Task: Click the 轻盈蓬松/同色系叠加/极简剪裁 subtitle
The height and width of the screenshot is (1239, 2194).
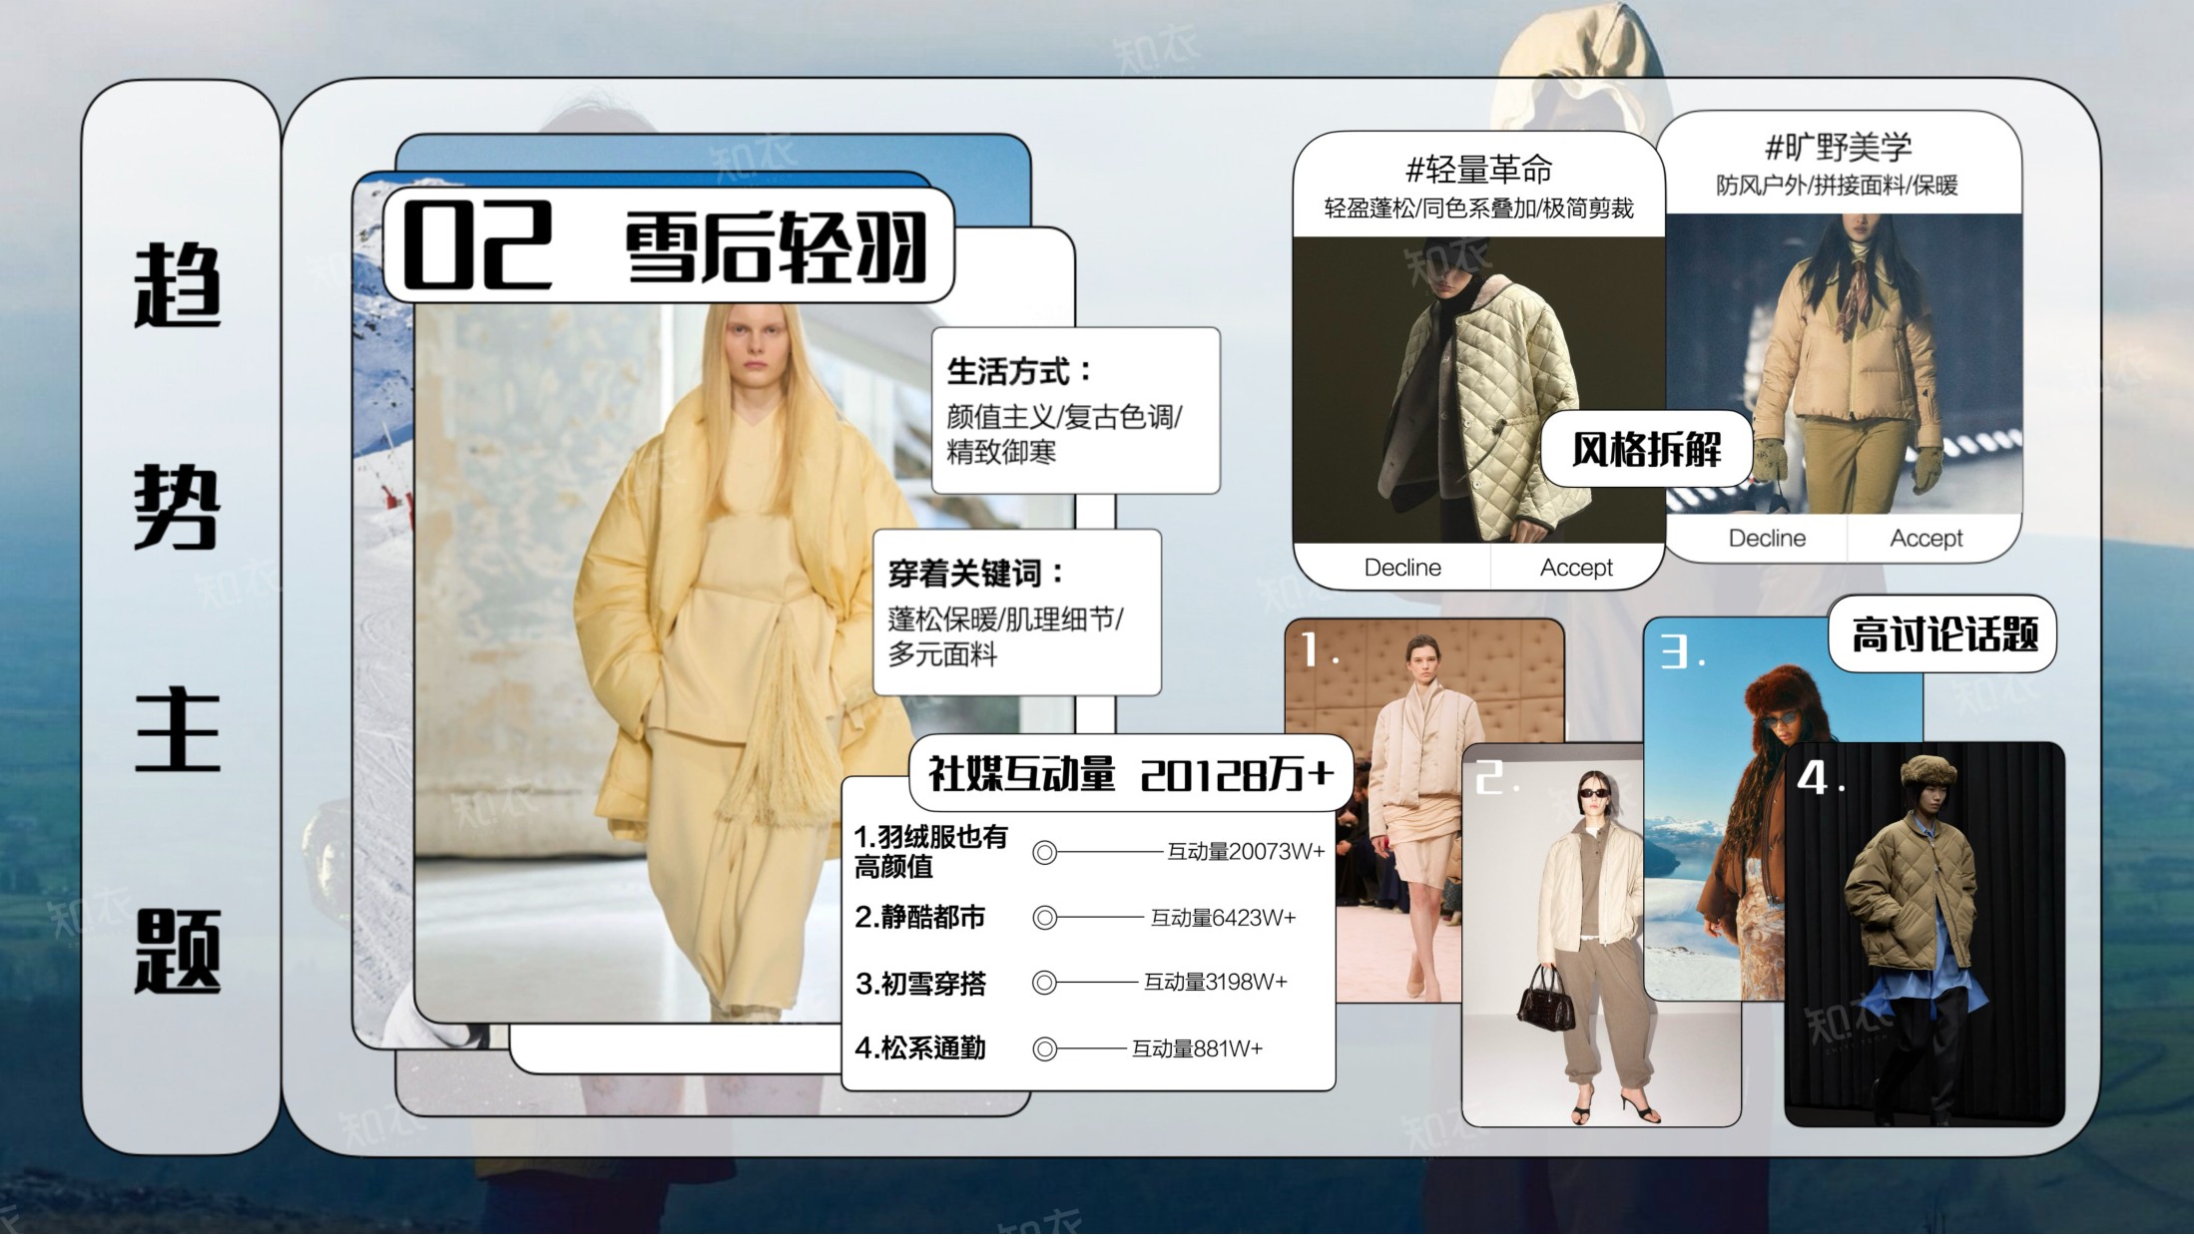Action: [1478, 208]
